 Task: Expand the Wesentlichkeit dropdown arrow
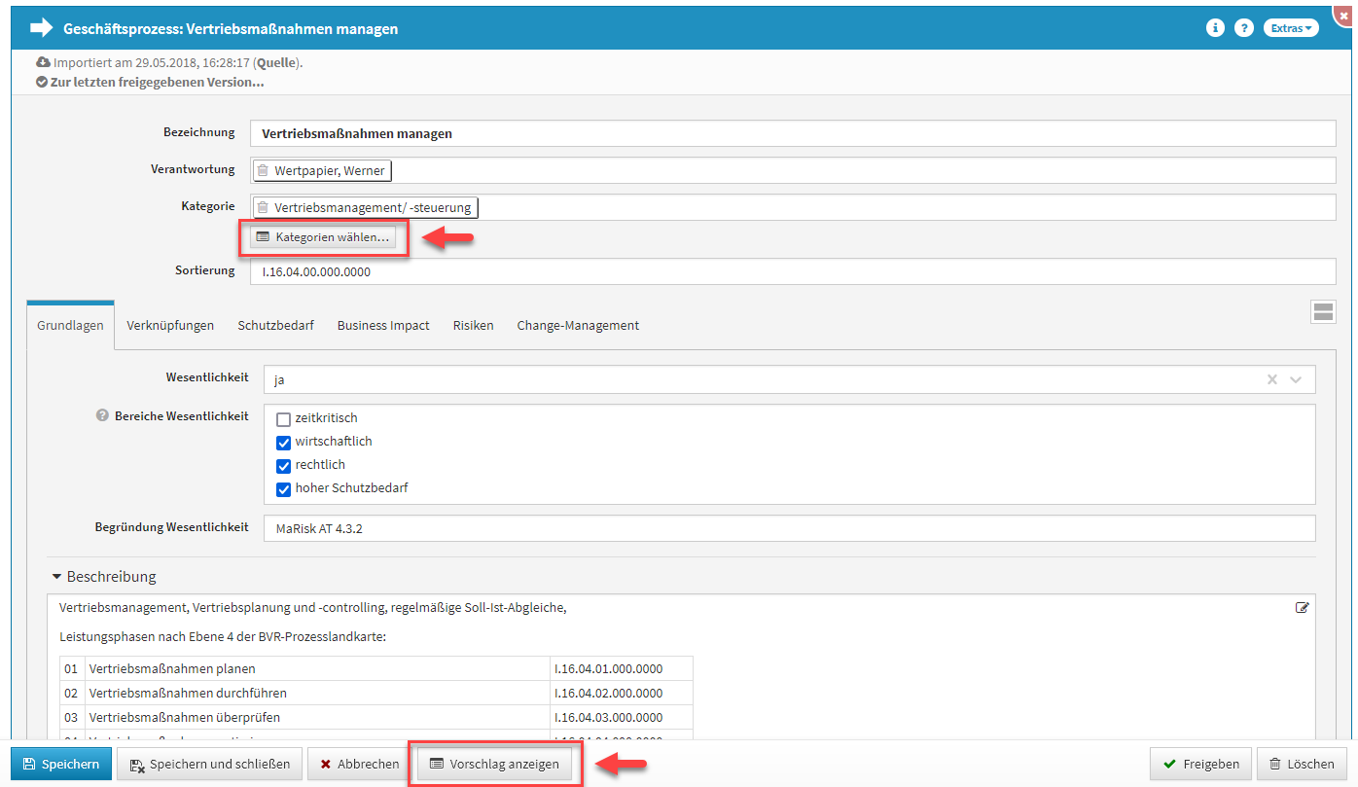click(x=1296, y=379)
